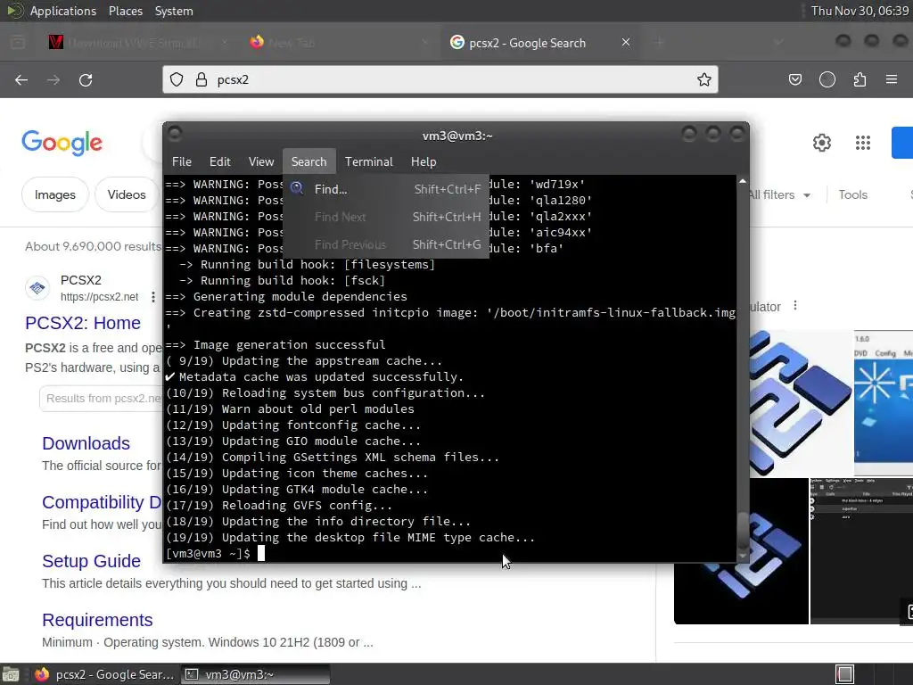Filter results by Videos

127,194
